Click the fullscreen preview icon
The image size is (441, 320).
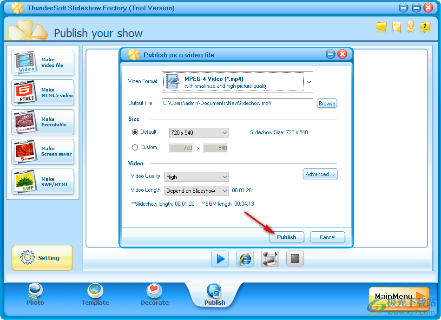[270, 259]
